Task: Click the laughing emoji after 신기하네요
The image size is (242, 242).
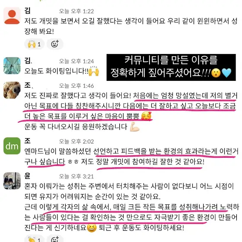Action: click(92, 228)
